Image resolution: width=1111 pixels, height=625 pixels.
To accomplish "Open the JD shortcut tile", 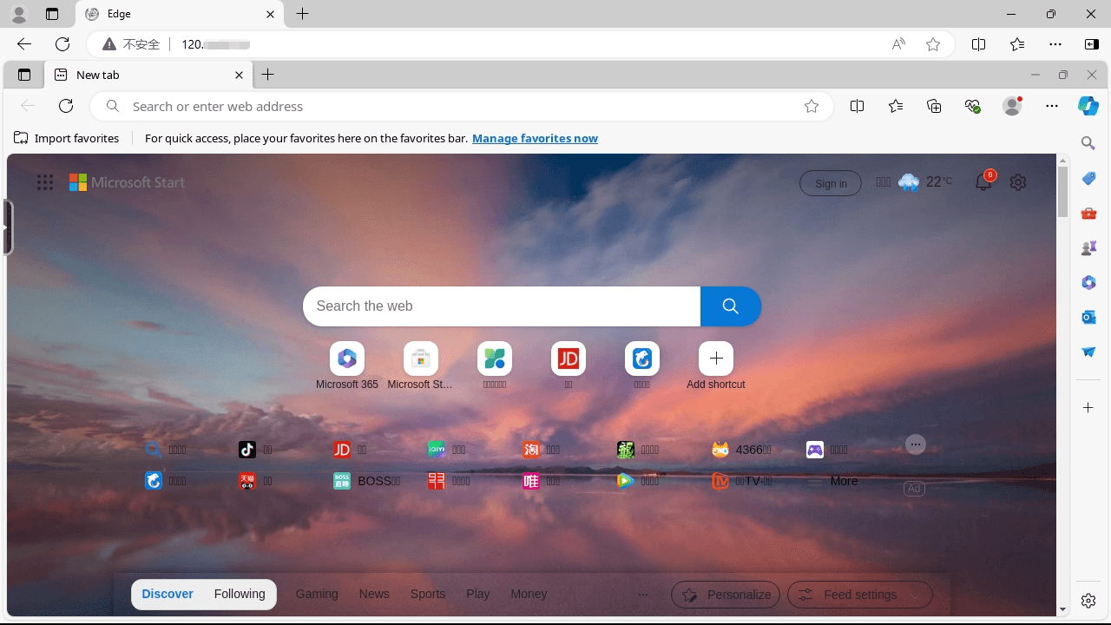I will 568,359.
